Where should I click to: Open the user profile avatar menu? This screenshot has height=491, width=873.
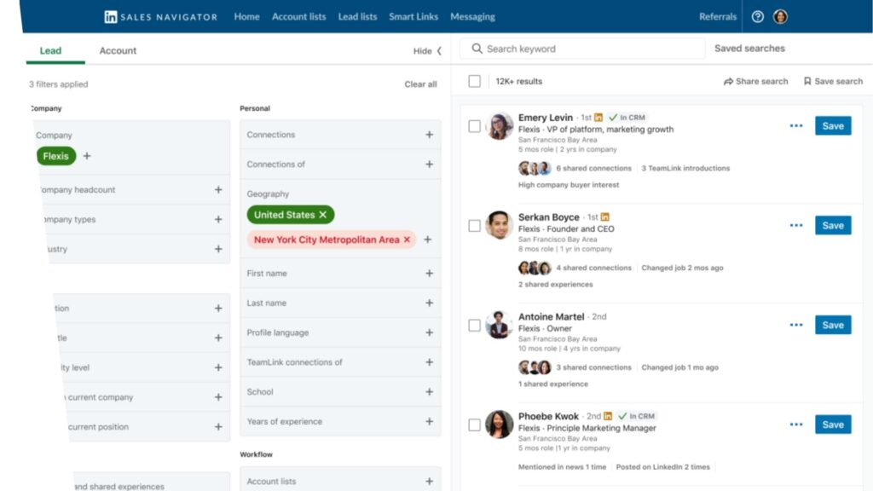click(780, 17)
